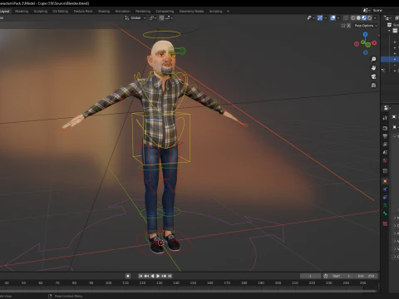Open the Physics properties tab icon
This screenshot has height=299, width=399.
point(385,189)
